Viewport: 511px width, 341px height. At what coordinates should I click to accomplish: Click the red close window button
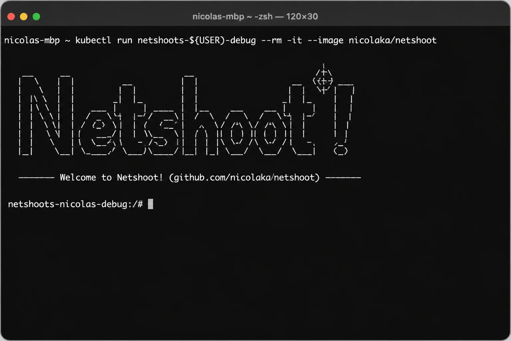[11, 17]
